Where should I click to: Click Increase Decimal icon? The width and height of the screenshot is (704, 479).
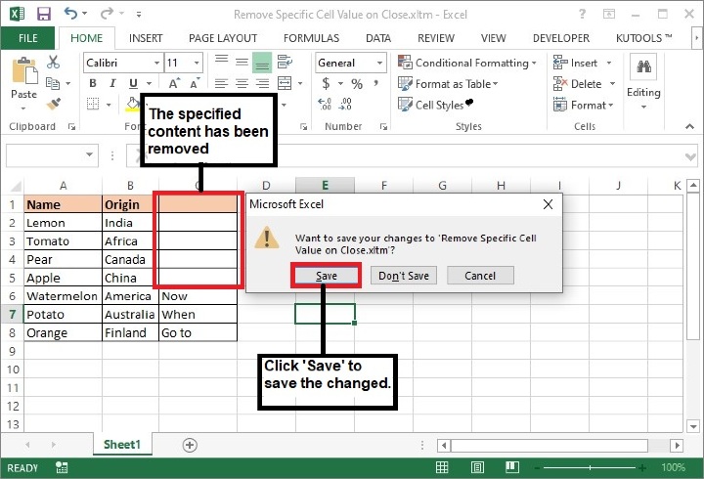point(325,104)
